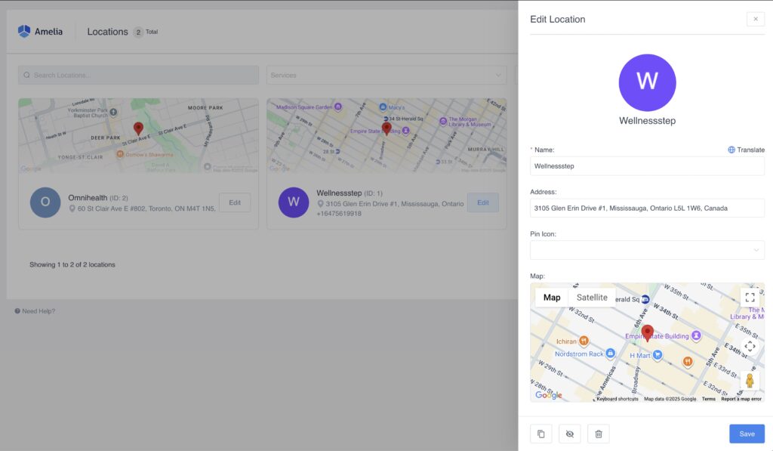Click the Translate globe icon
The height and width of the screenshot is (451, 773).
click(731, 150)
